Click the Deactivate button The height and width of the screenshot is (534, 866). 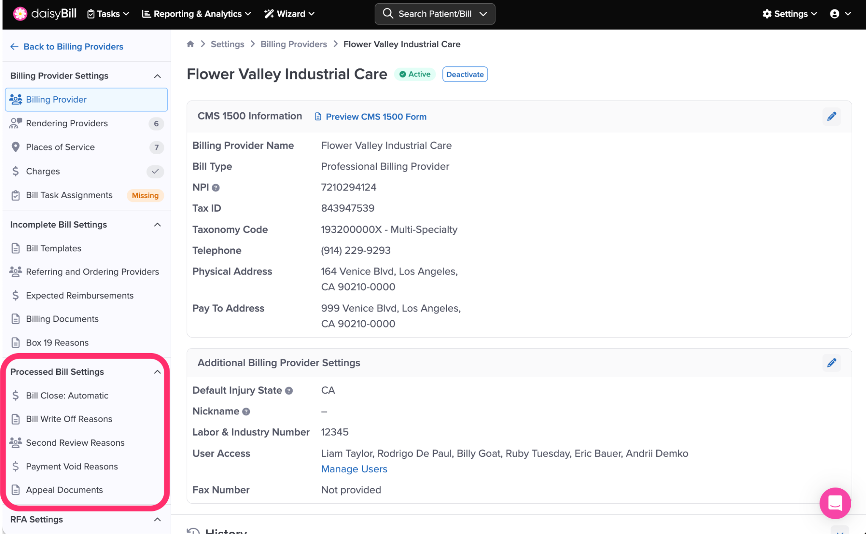coord(465,74)
